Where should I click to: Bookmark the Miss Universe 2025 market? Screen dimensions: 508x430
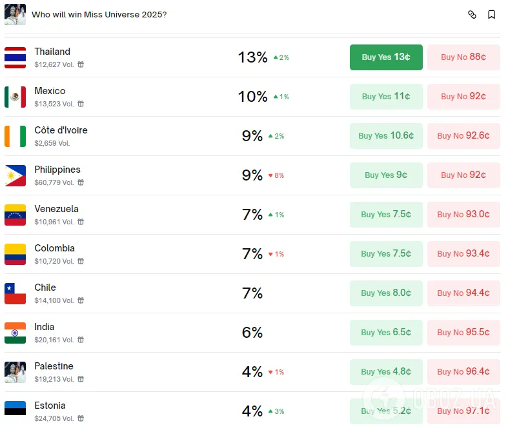pos(491,14)
